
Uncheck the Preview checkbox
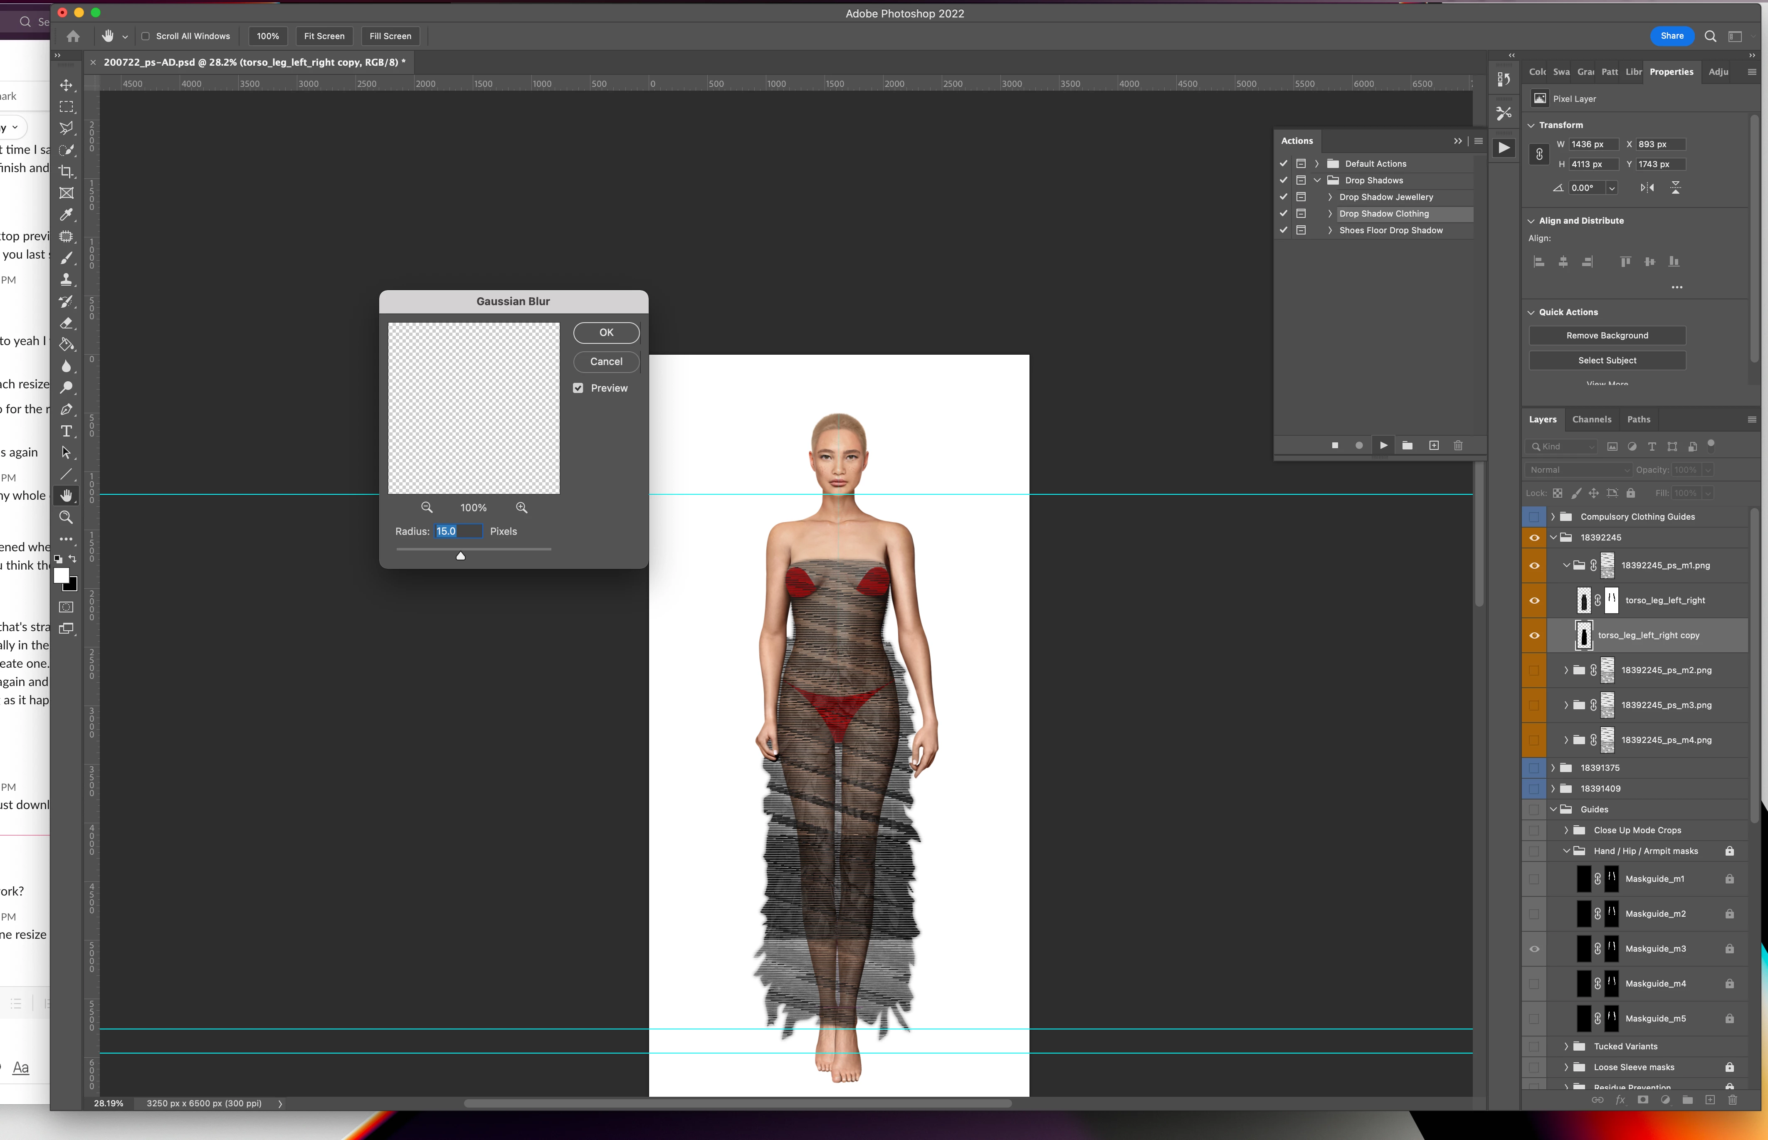(x=578, y=388)
